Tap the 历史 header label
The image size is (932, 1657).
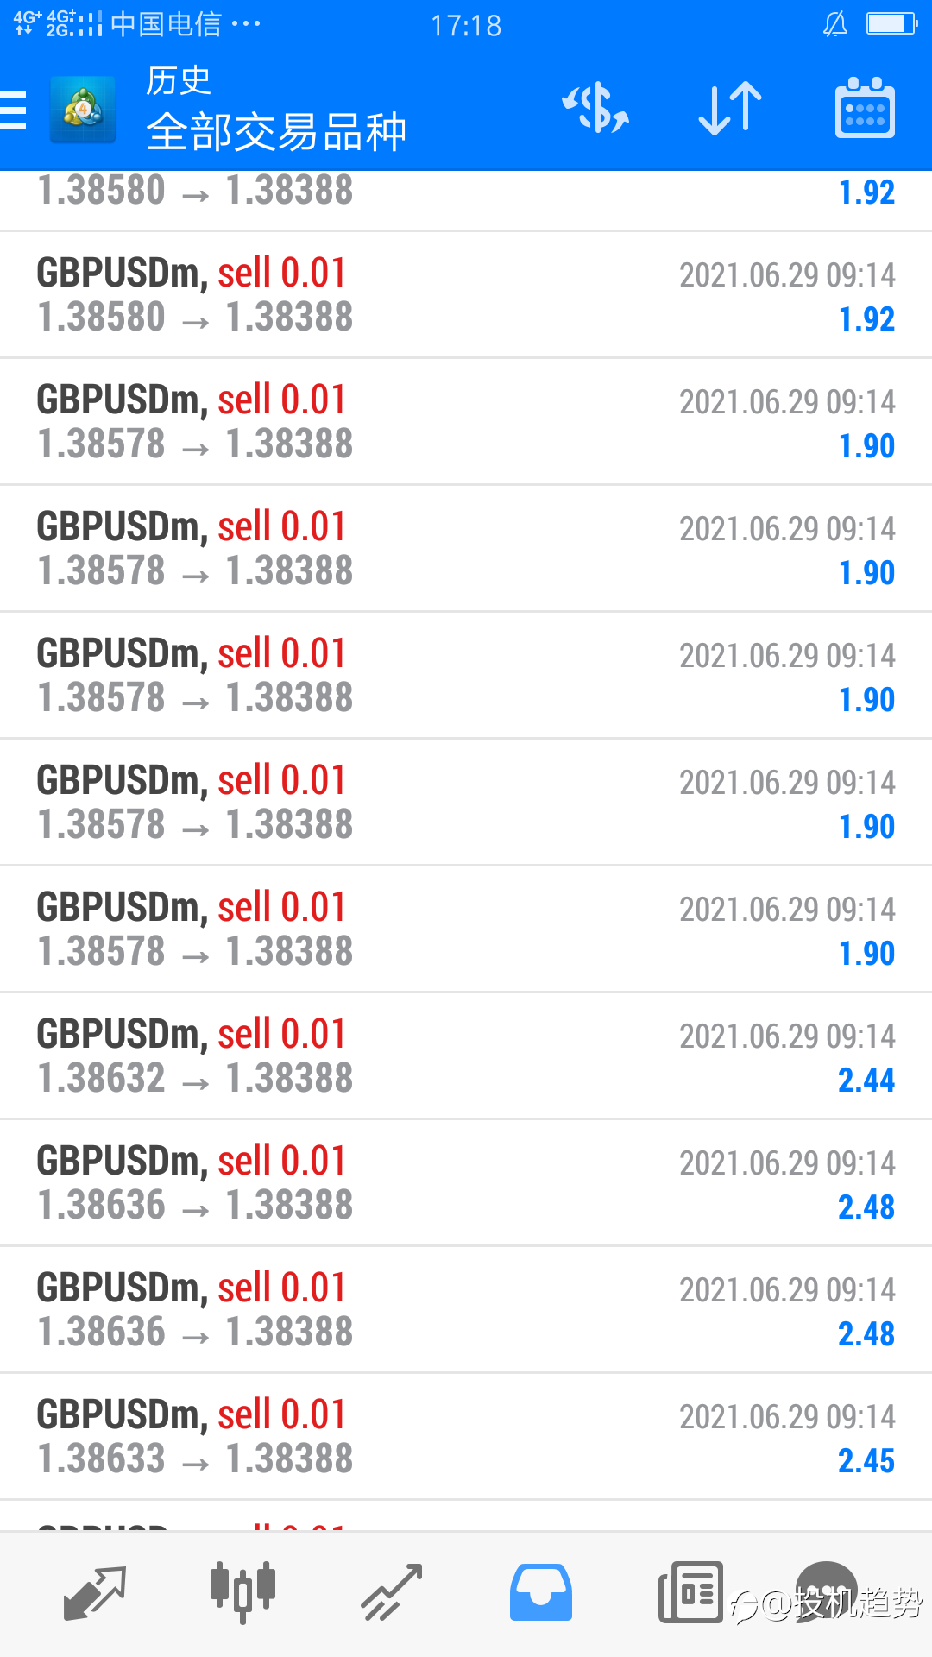pyautogui.click(x=179, y=81)
